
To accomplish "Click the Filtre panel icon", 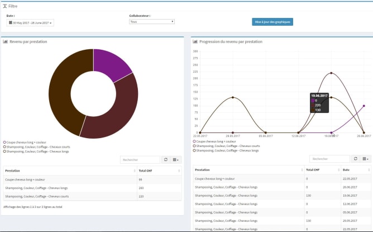I will pos(5,6).
